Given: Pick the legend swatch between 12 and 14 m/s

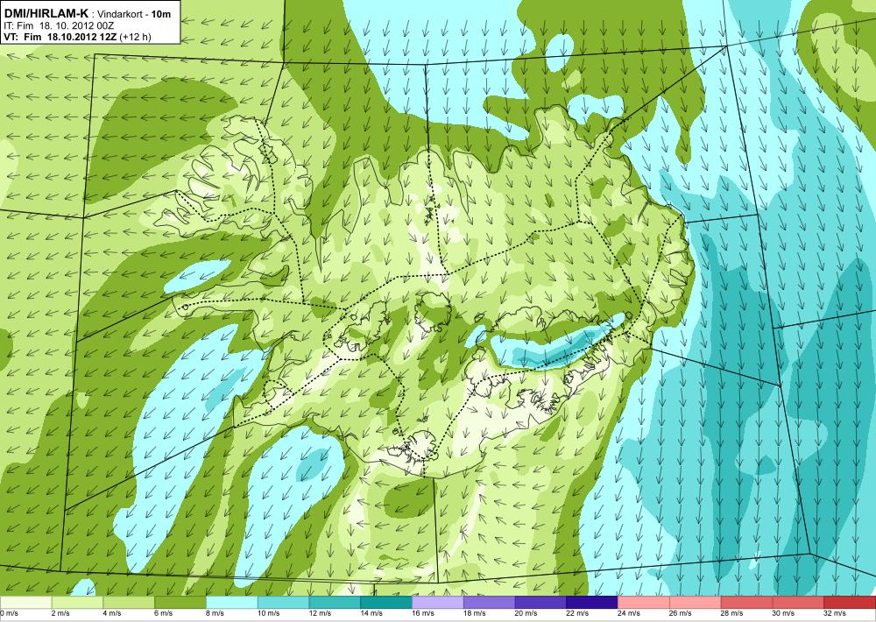Looking at the screenshot, I should click(x=334, y=602).
